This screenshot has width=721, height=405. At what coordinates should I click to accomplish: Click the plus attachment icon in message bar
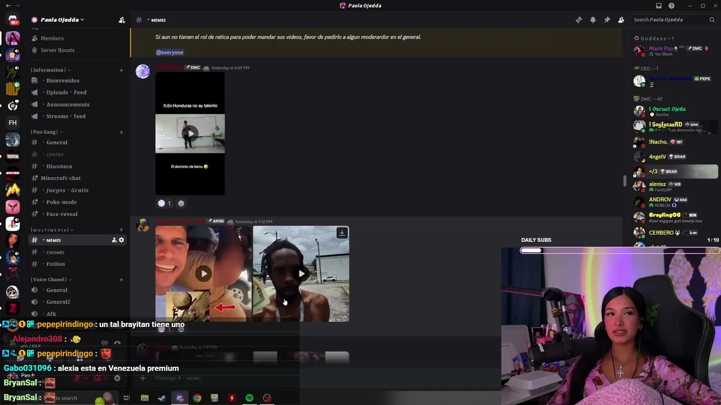(x=143, y=378)
